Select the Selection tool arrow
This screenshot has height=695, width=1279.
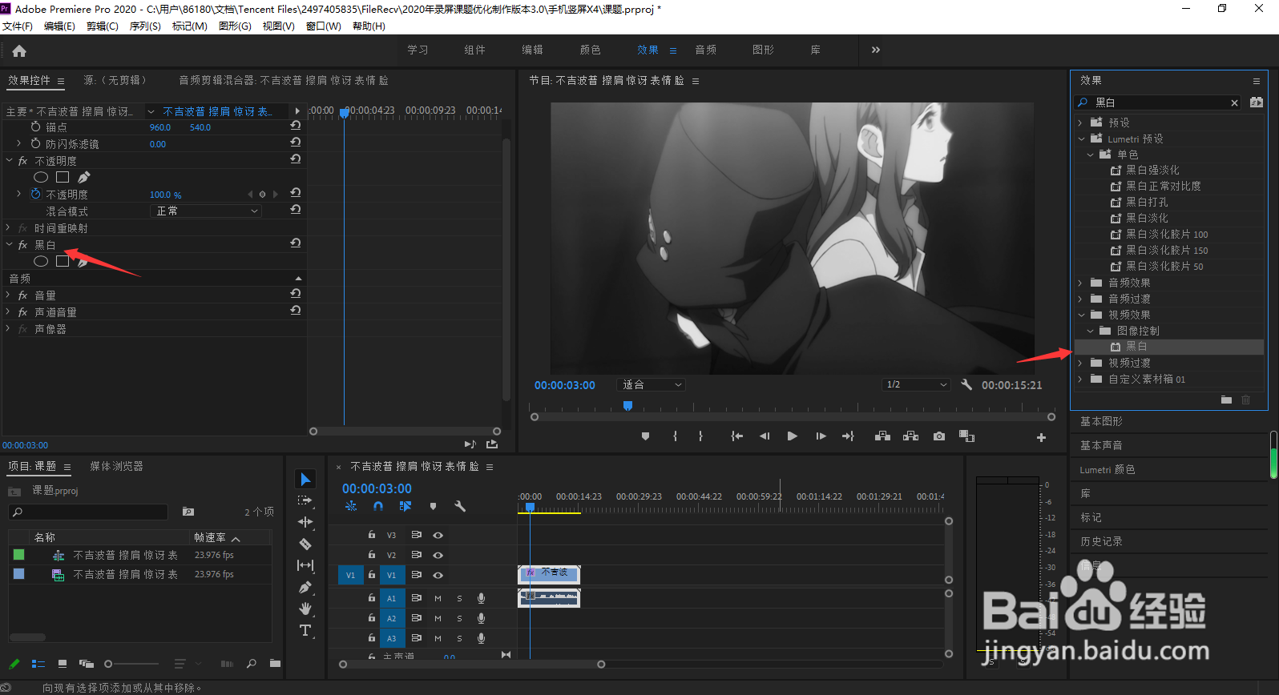(305, 479)
